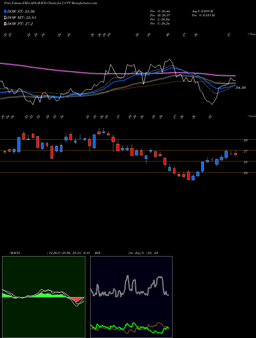Click the 'ADX' panel heading
Screen dimensions: 256x338
(97, 253)
